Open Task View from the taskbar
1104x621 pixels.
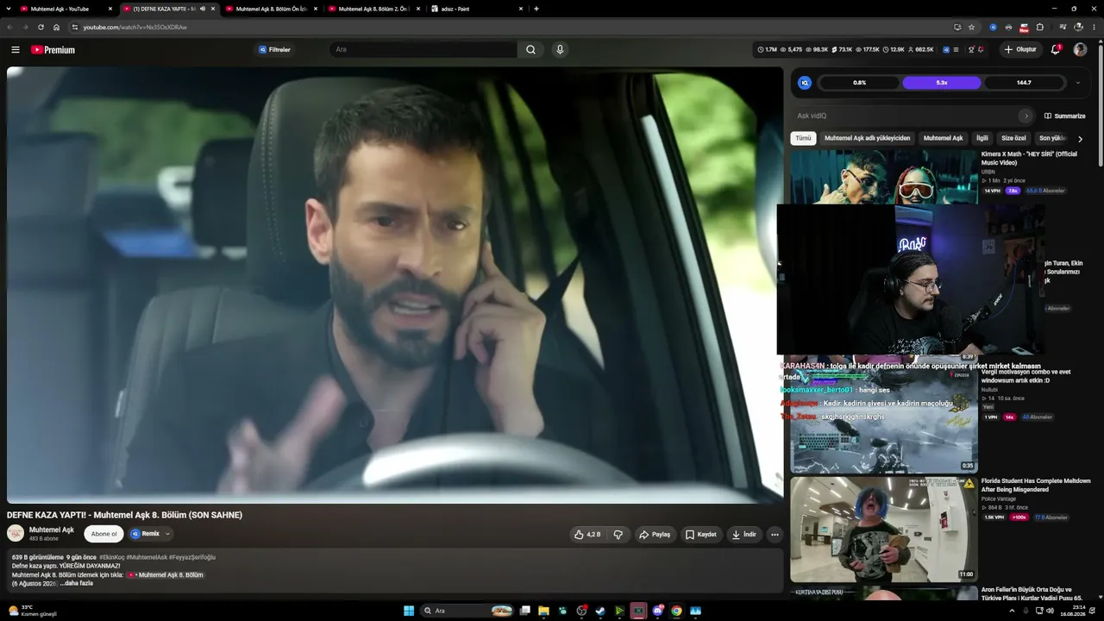pos(524,611)
